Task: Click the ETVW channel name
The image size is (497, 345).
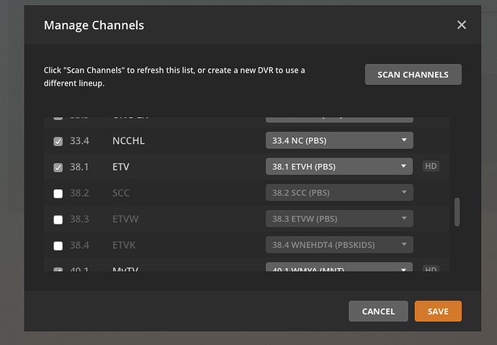Action: [x=125, y=218]
